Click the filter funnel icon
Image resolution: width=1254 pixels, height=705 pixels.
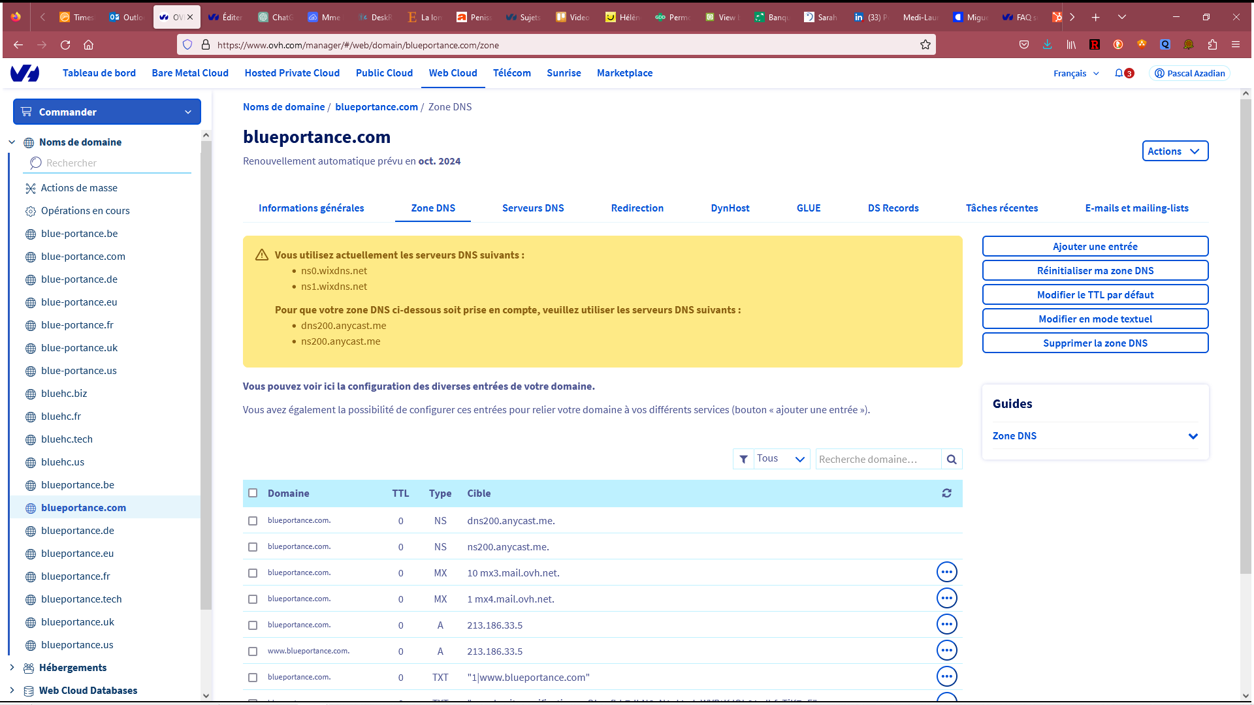743,460
